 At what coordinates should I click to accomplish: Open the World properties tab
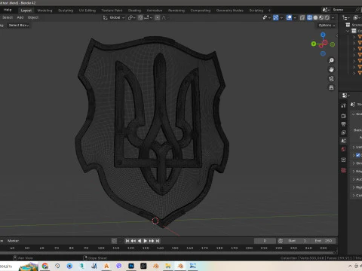(343, 149)
